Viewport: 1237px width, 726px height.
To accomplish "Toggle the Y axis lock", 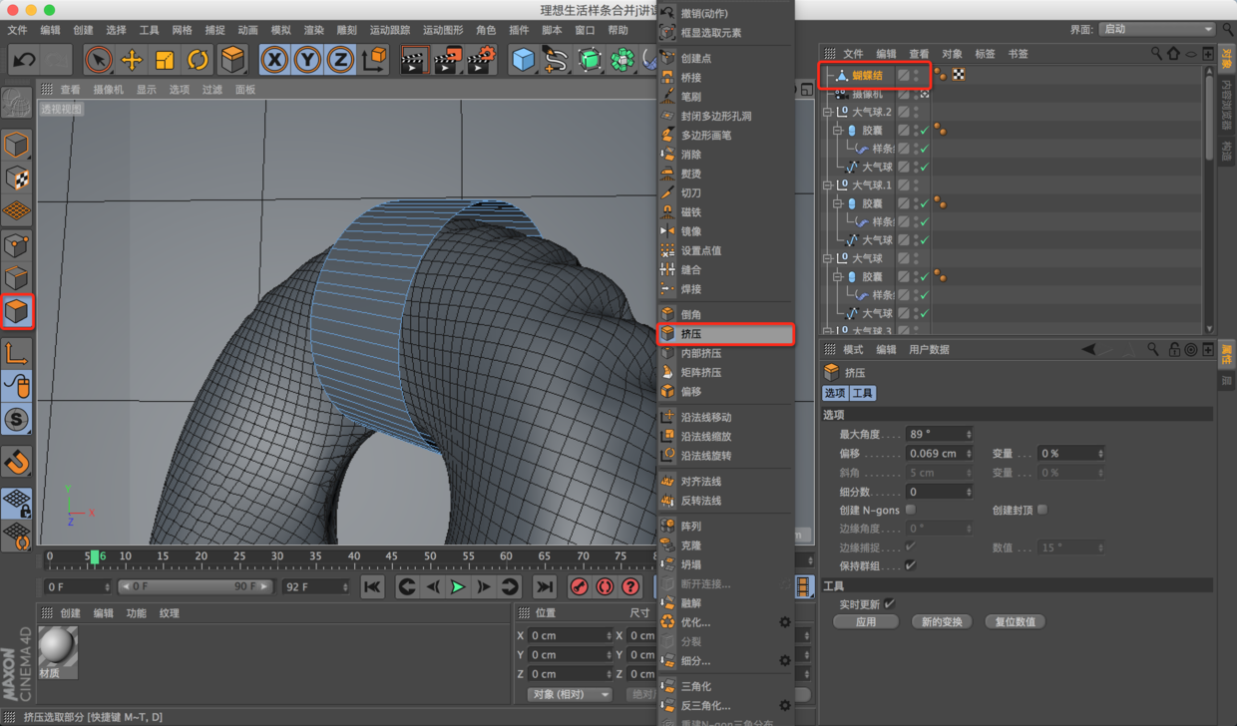I will click(x=307, y=60).
